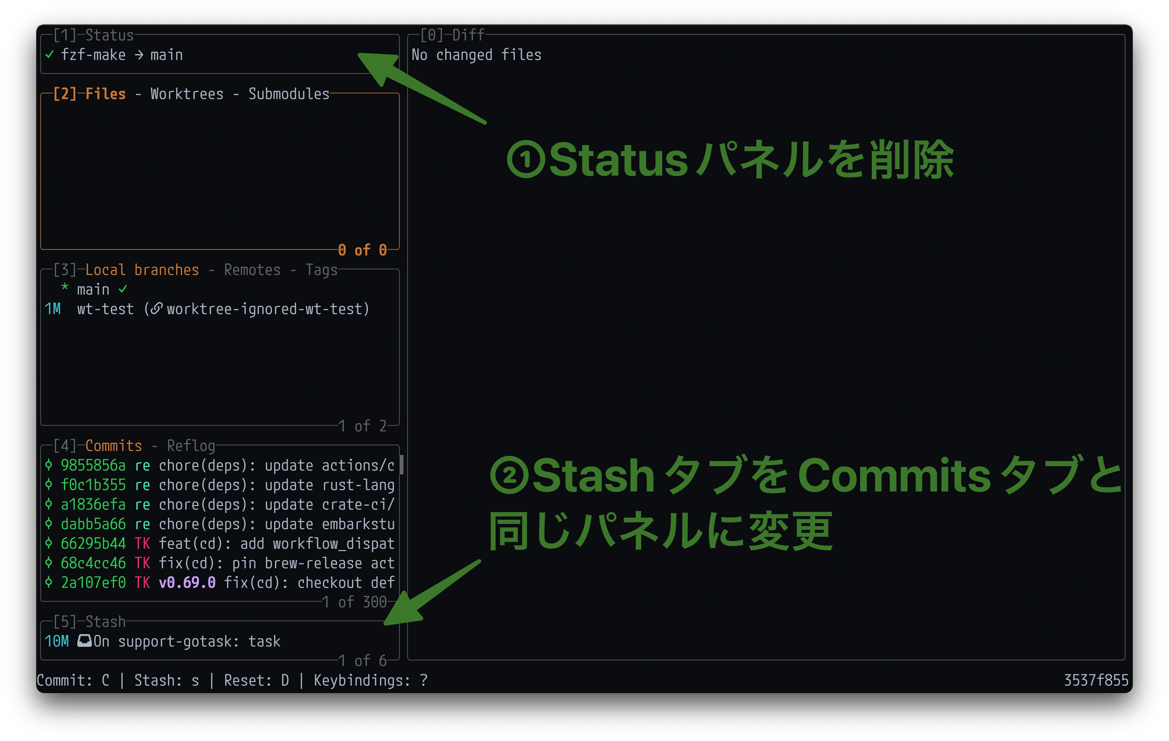Switch to the Reflog tab
Screen dimensions: 1169x741
191,446
